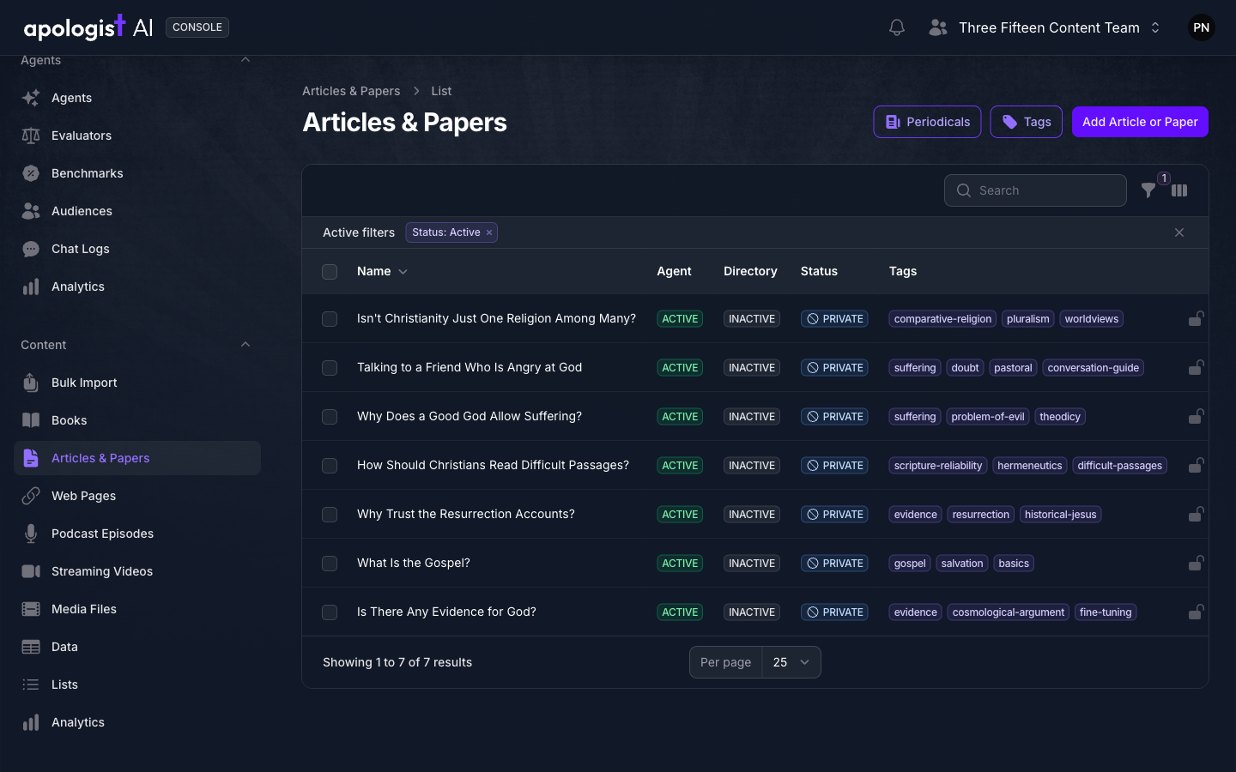Open the PN user avatar menu
The image size is (1236, 772).
tap(1202, 27)
